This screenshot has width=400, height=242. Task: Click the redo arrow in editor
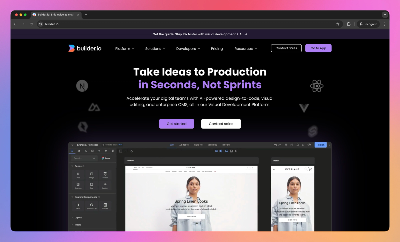pyautogui.click(x=280, y=145)
